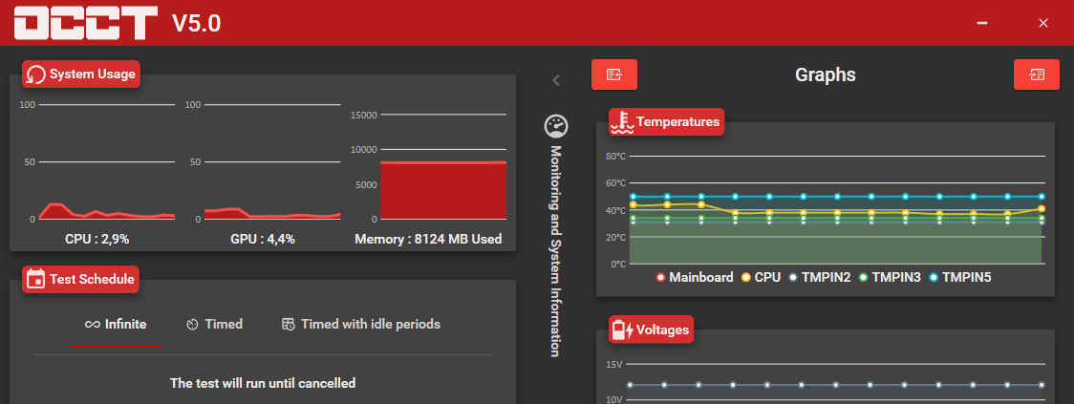Switch to the Timed schedule tab
The image size is (1074, 404).
214,324
